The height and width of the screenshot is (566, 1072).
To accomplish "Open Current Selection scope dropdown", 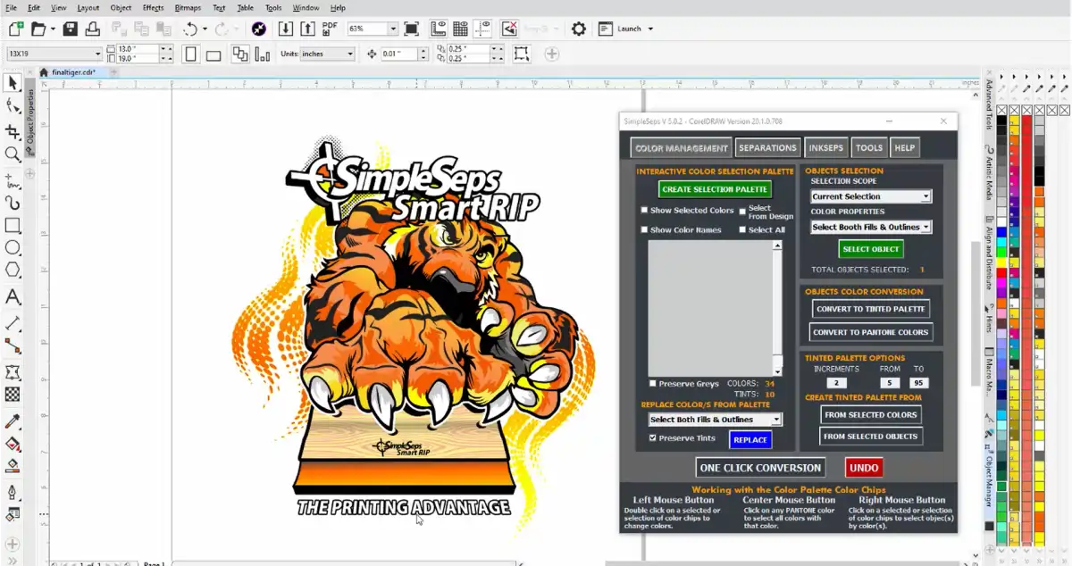I will pyautogui.click(x=871, y=196).
